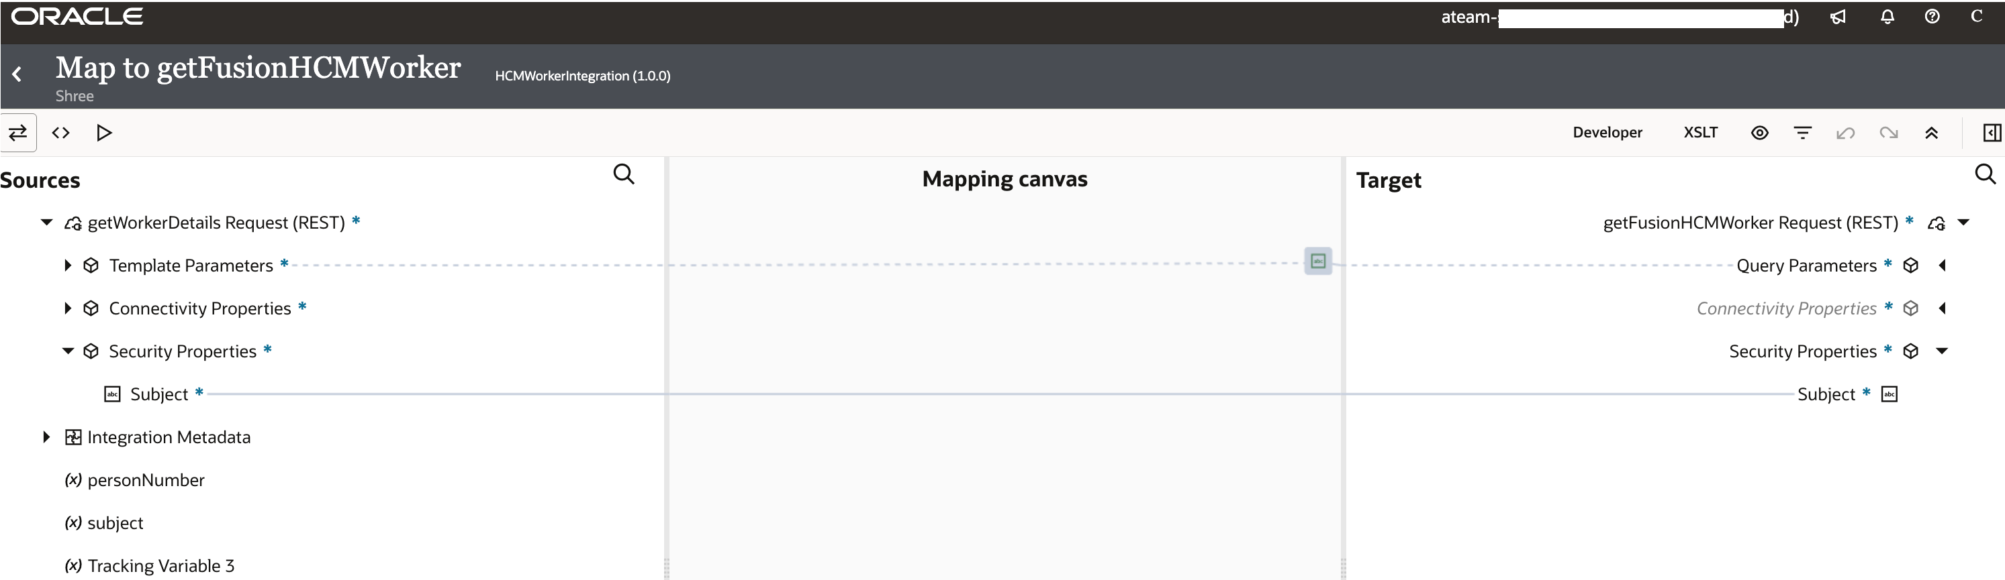
Task: Open the help menu question mark
Action: (1933, 16)
